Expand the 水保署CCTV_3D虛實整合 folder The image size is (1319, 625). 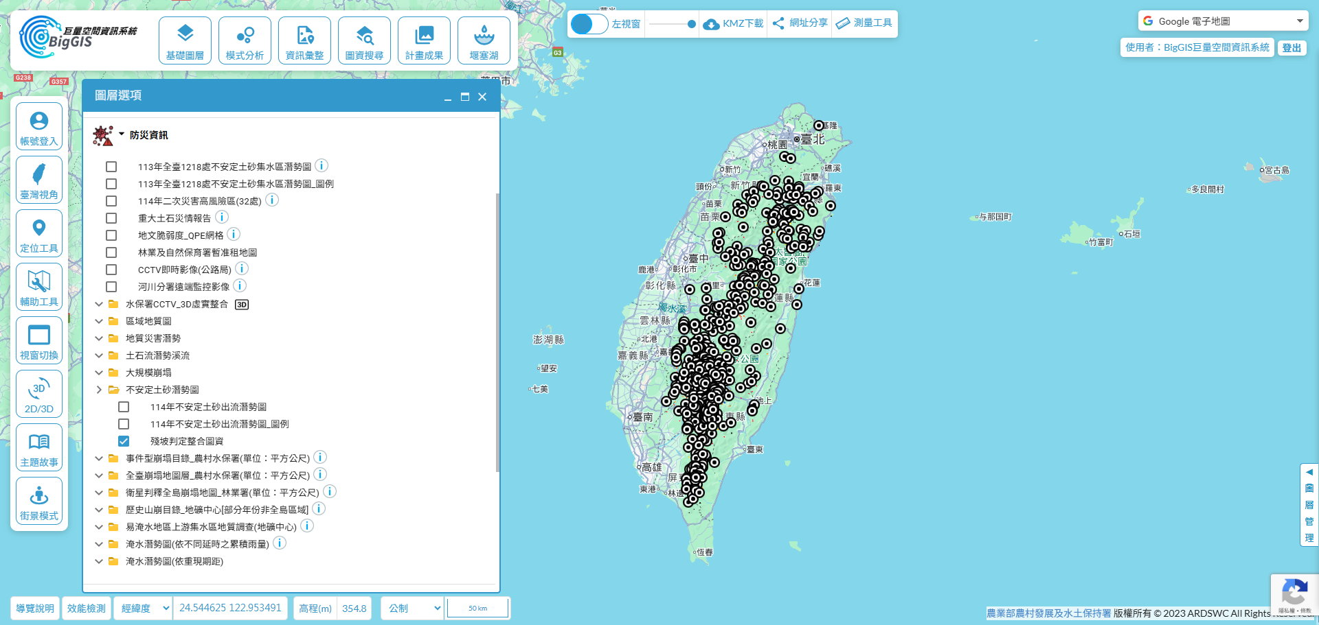pyautogui.click(x=99, y=304)
